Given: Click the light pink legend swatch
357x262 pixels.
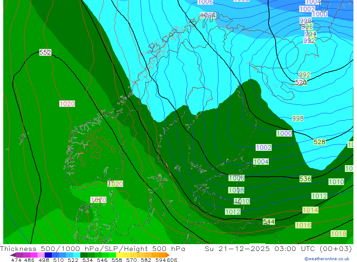Looking at the screenshot, I should pos(41,255).
